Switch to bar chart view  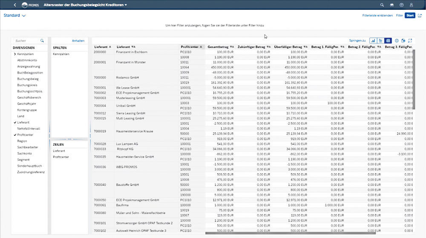(x=373, y=40)
